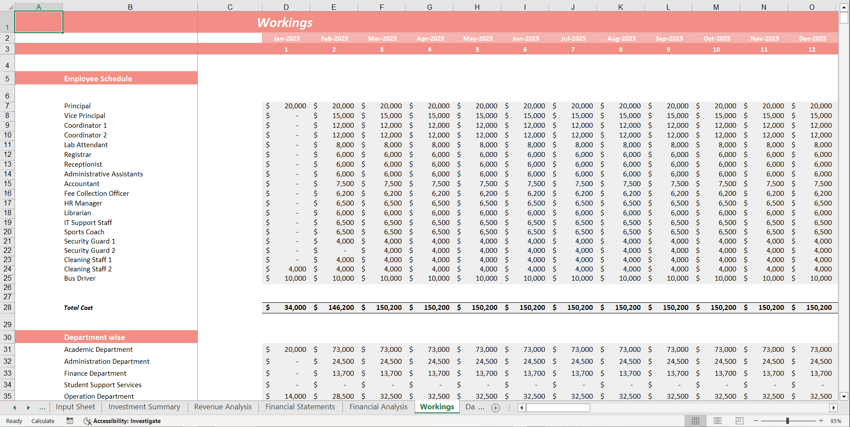
Task: Select the Total Cost row header
Action: click(x=7, y=307)
